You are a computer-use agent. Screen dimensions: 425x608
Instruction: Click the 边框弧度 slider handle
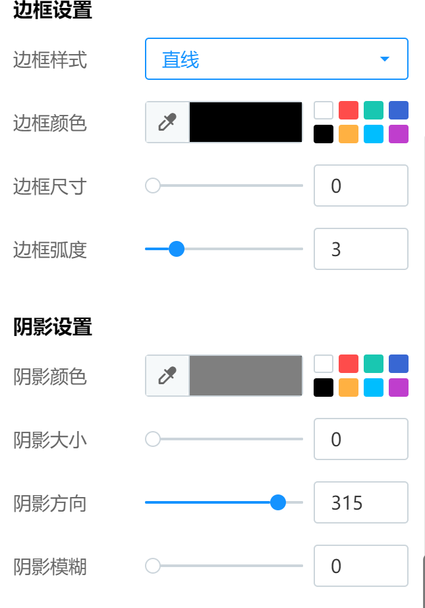coord(176,249)
